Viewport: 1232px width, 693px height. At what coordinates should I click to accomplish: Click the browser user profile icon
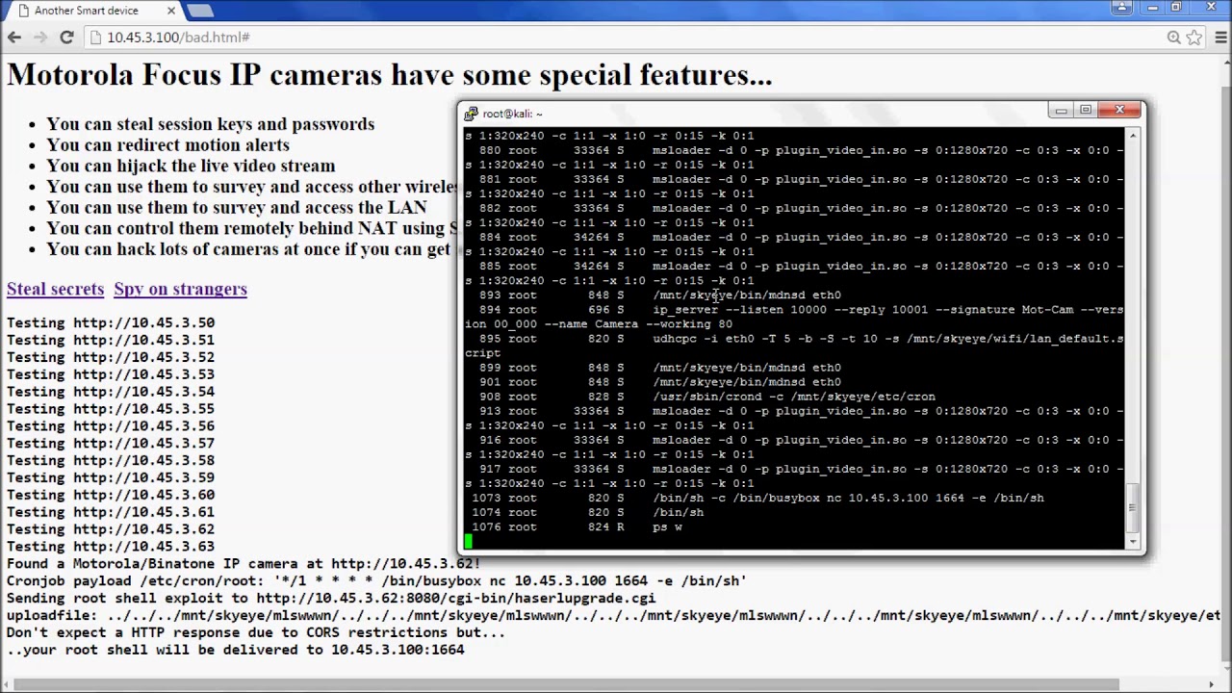pyautogui.click(x=1121, y=8)
